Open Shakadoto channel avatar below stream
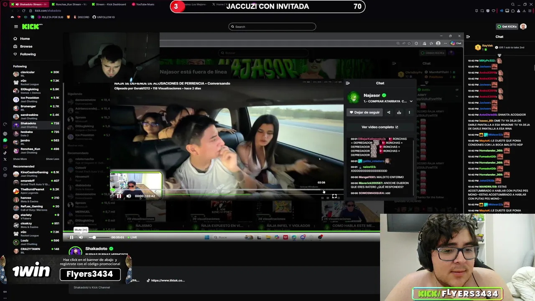Viewport: 535px width, 301px height. (x=76, y=251)
